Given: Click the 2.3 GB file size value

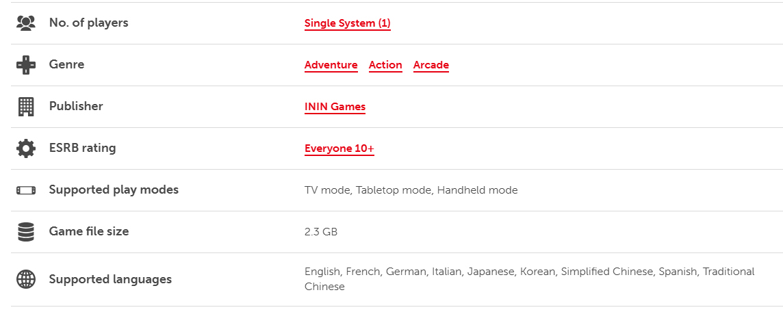Looking at the screenshot, I should (321, 232).
